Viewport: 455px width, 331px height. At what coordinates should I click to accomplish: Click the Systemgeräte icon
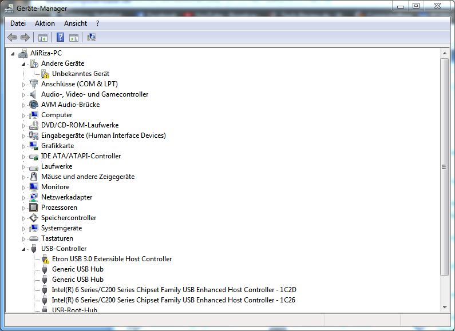pyautogui.click(x=34, y=228)
